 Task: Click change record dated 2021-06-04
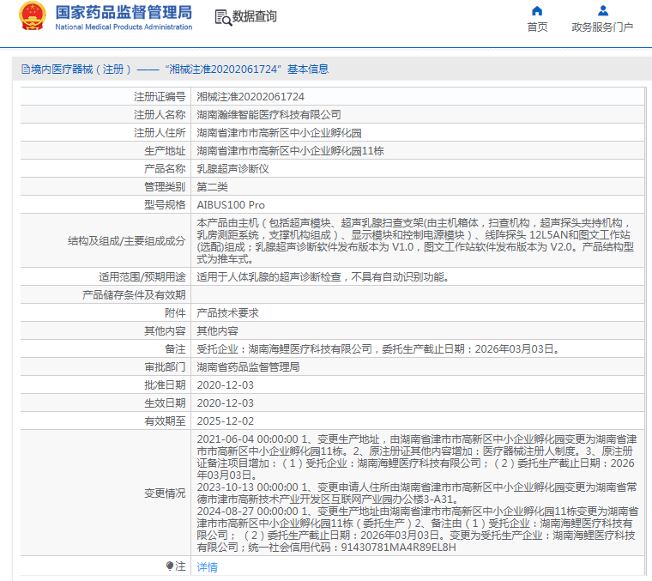click(417, 457)
